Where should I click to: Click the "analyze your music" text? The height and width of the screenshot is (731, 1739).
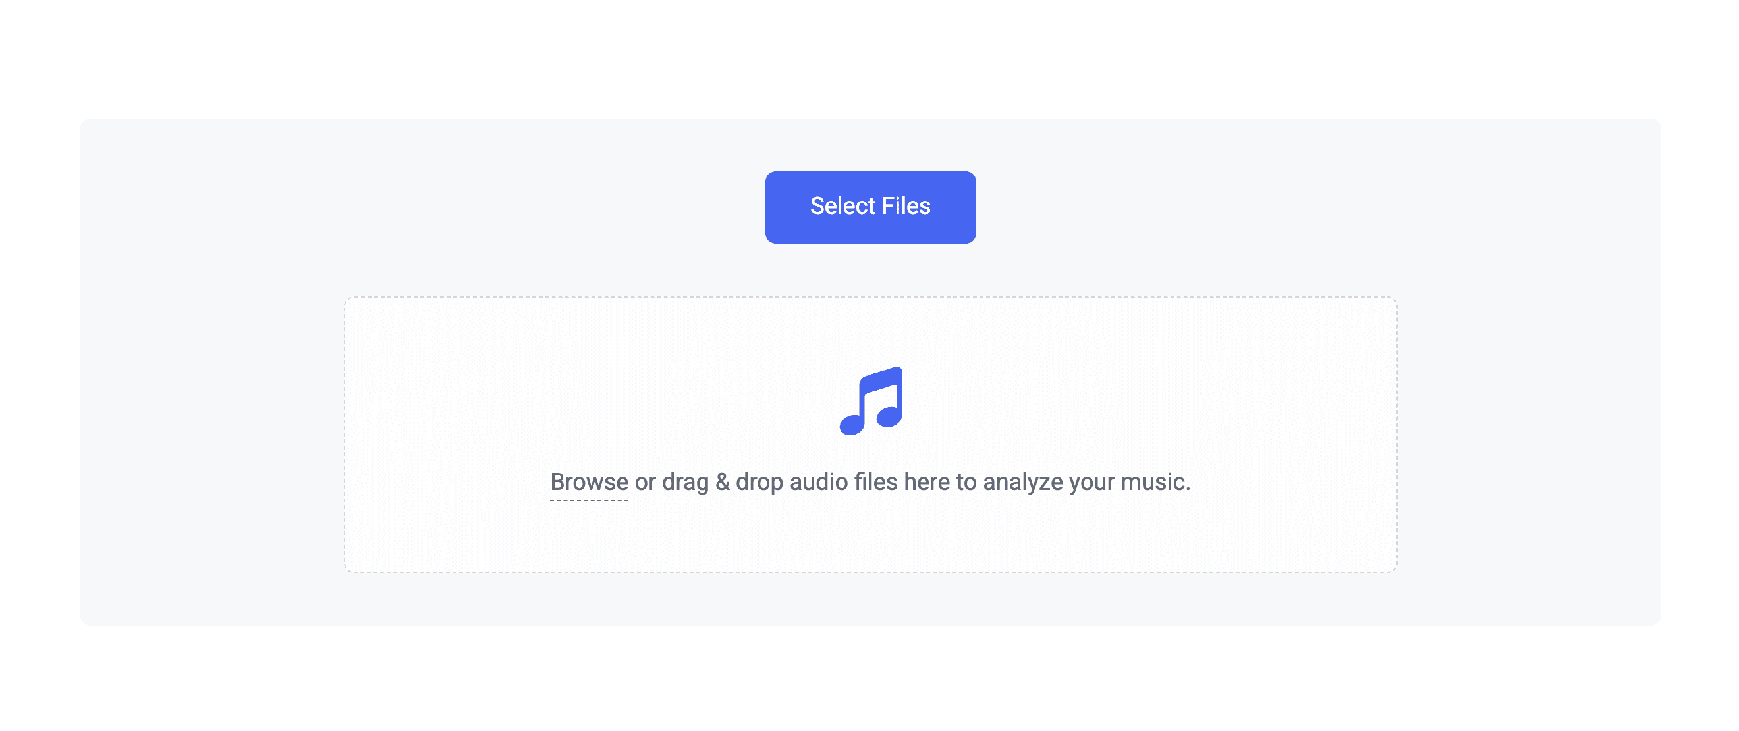click(1086, 482)
